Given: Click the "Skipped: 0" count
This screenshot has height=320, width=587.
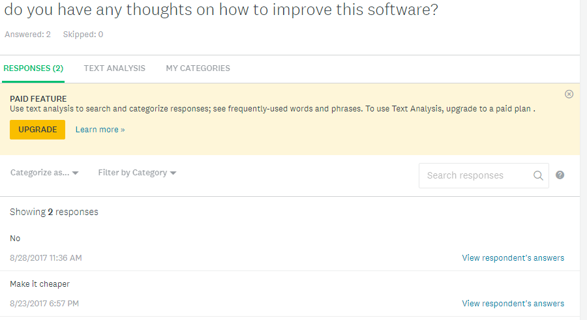Looking at the screenshot, I should (x=83, y=35).
